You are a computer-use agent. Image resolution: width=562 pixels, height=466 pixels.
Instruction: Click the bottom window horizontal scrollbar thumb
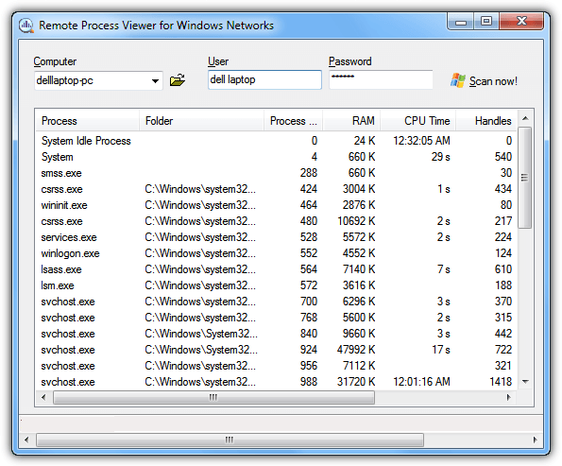click(x=230, y=440)
